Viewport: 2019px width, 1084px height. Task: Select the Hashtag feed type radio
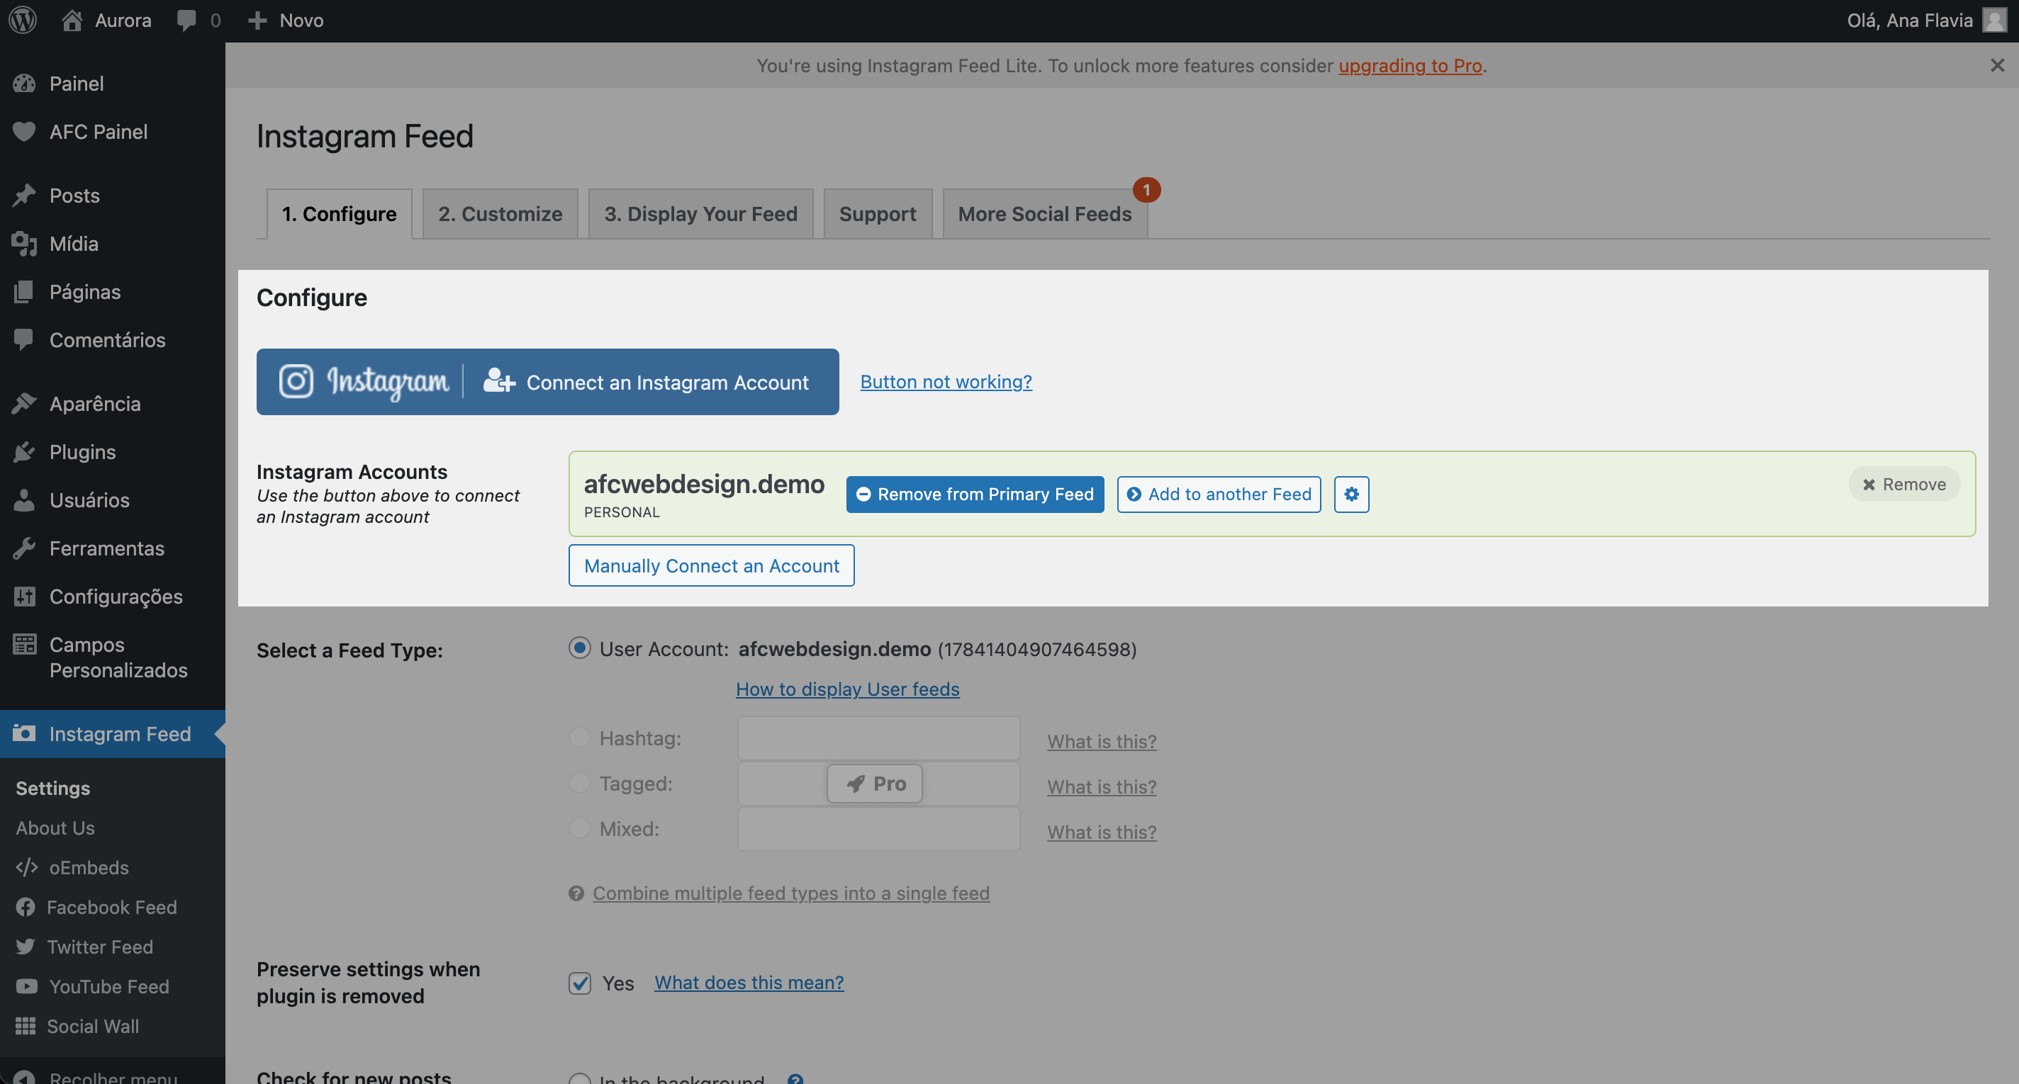click(579, 738)
